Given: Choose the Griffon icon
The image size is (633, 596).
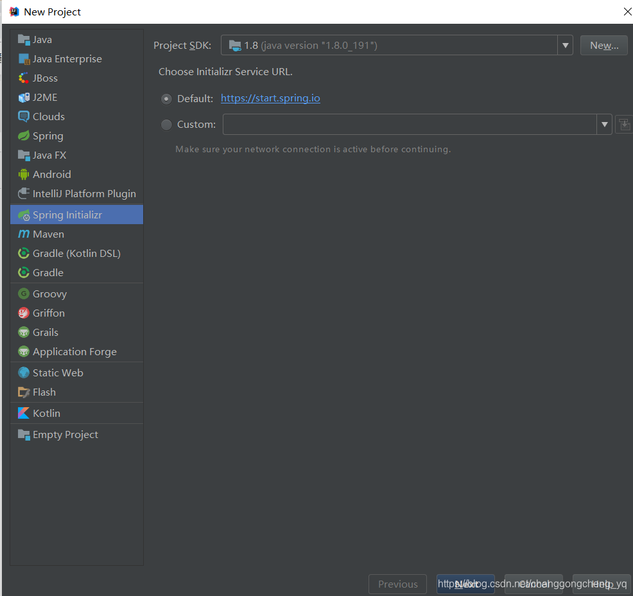Looking at the screenshot, I should (24, 313).
